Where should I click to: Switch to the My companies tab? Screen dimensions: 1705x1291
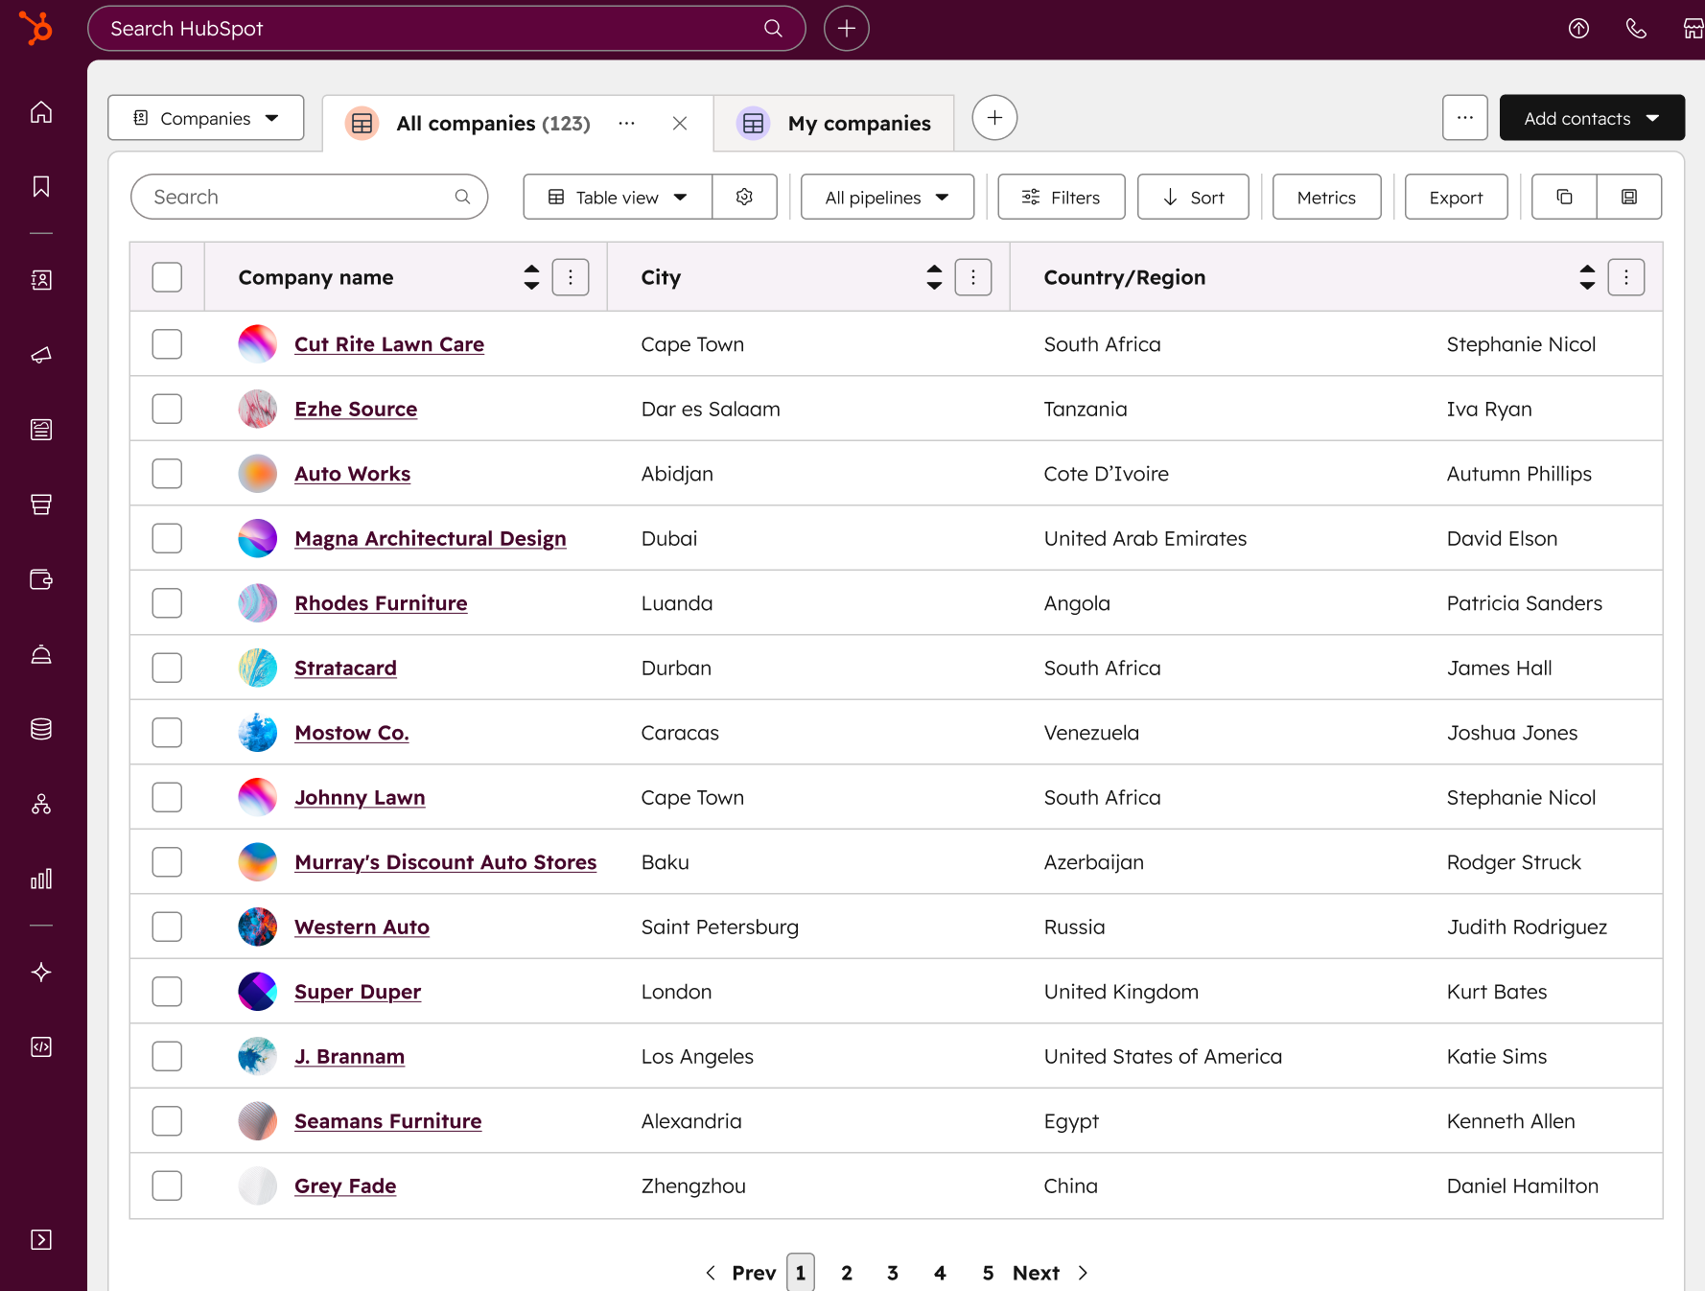(834, 123)
